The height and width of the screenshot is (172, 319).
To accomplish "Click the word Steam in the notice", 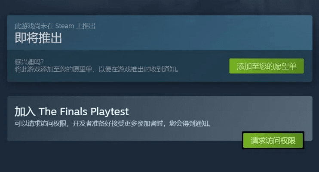I will (x=64, y=26).
